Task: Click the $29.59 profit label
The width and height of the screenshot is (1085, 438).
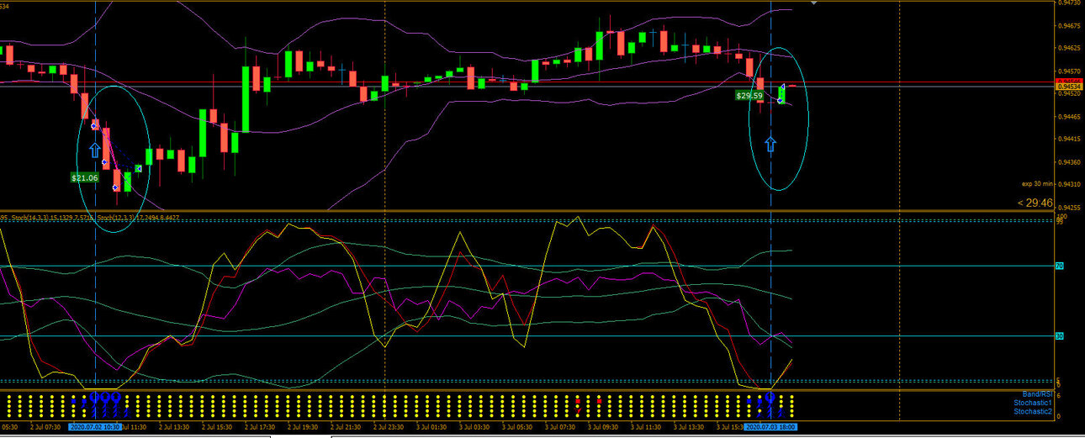Action: (749, 96)
